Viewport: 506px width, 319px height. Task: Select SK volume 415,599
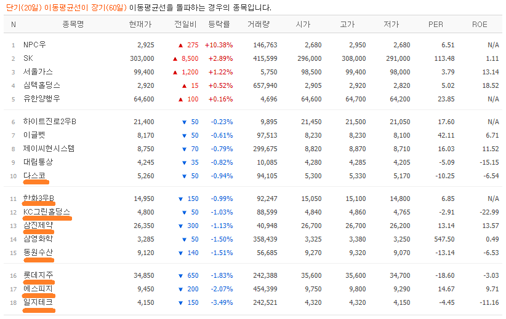tap(265, 58)
